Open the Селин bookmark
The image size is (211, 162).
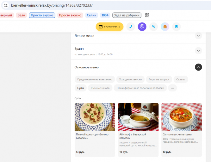[x=91, y=15]
